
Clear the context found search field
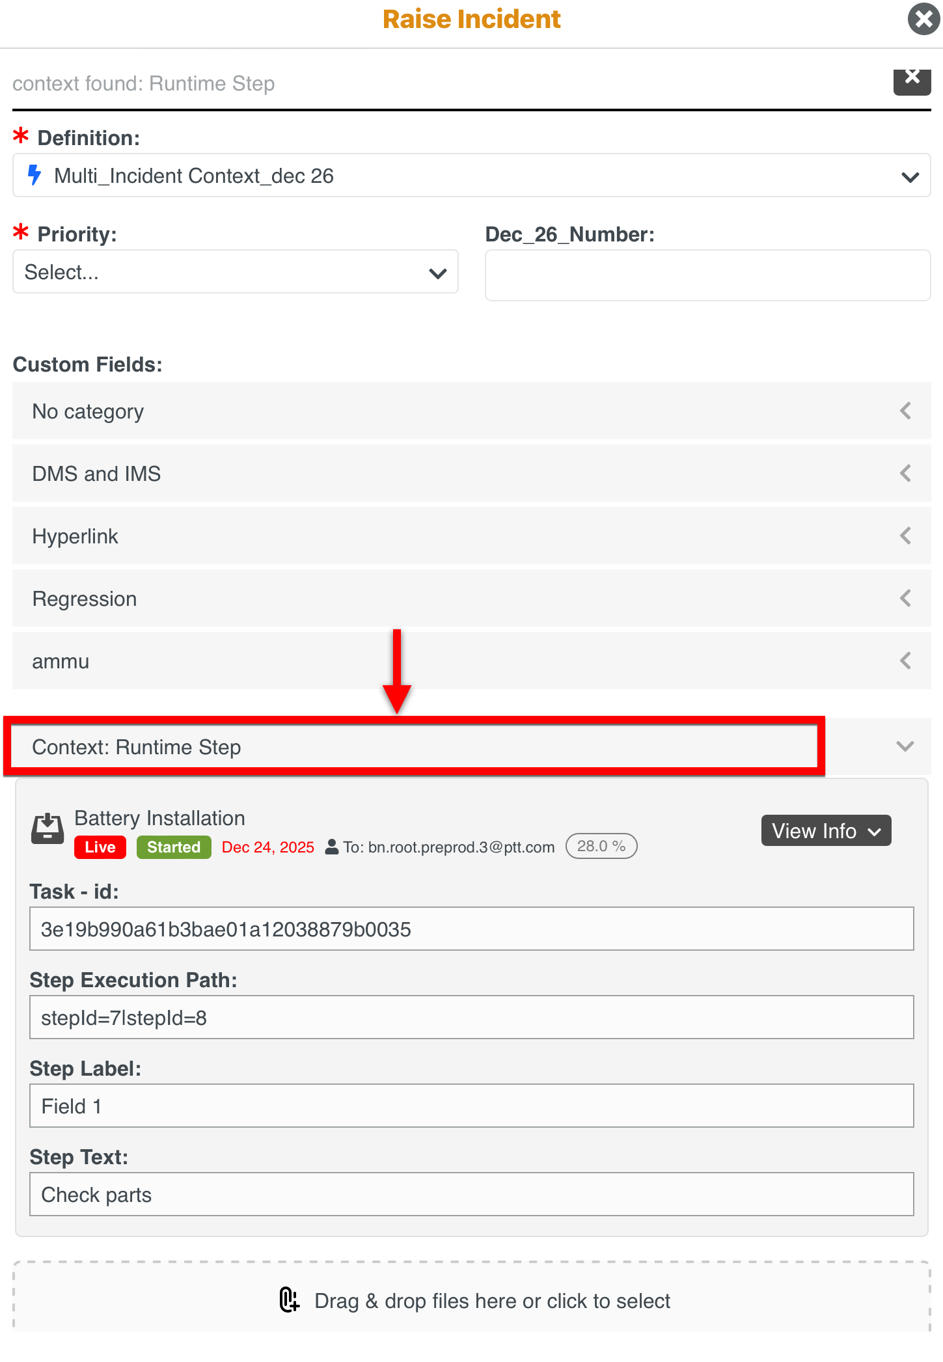[912, 80]
